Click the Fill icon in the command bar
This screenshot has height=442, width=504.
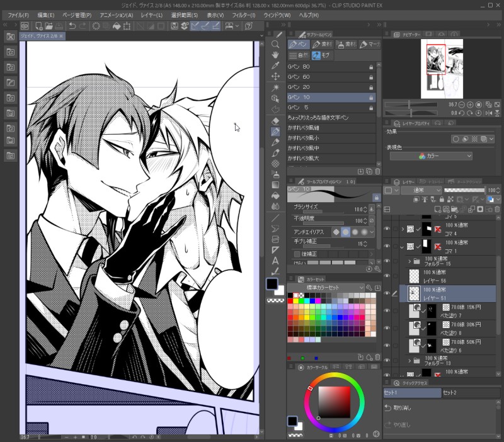coord(117,26)
